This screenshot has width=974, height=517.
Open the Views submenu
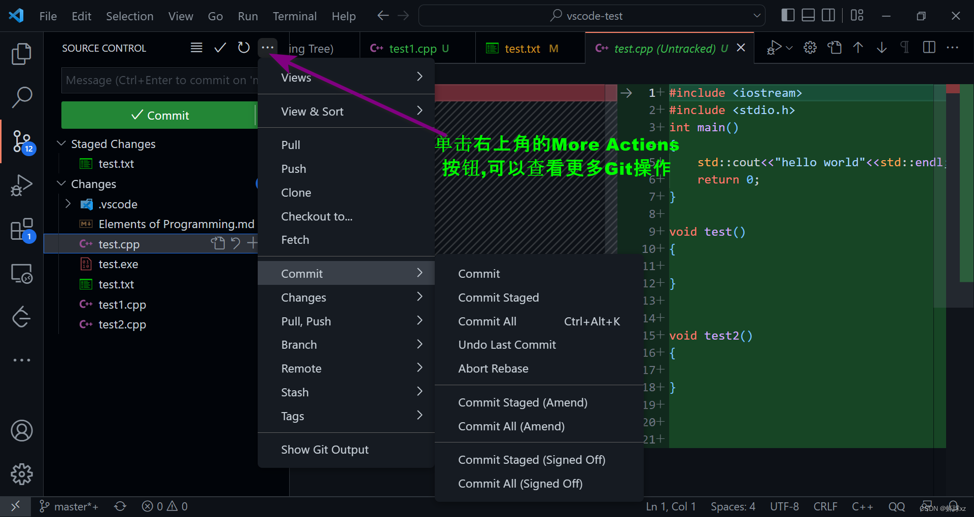(x=346, y=77)
